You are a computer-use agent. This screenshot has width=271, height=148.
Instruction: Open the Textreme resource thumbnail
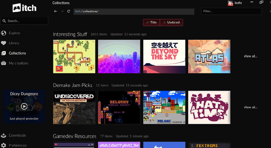(209, 145)
